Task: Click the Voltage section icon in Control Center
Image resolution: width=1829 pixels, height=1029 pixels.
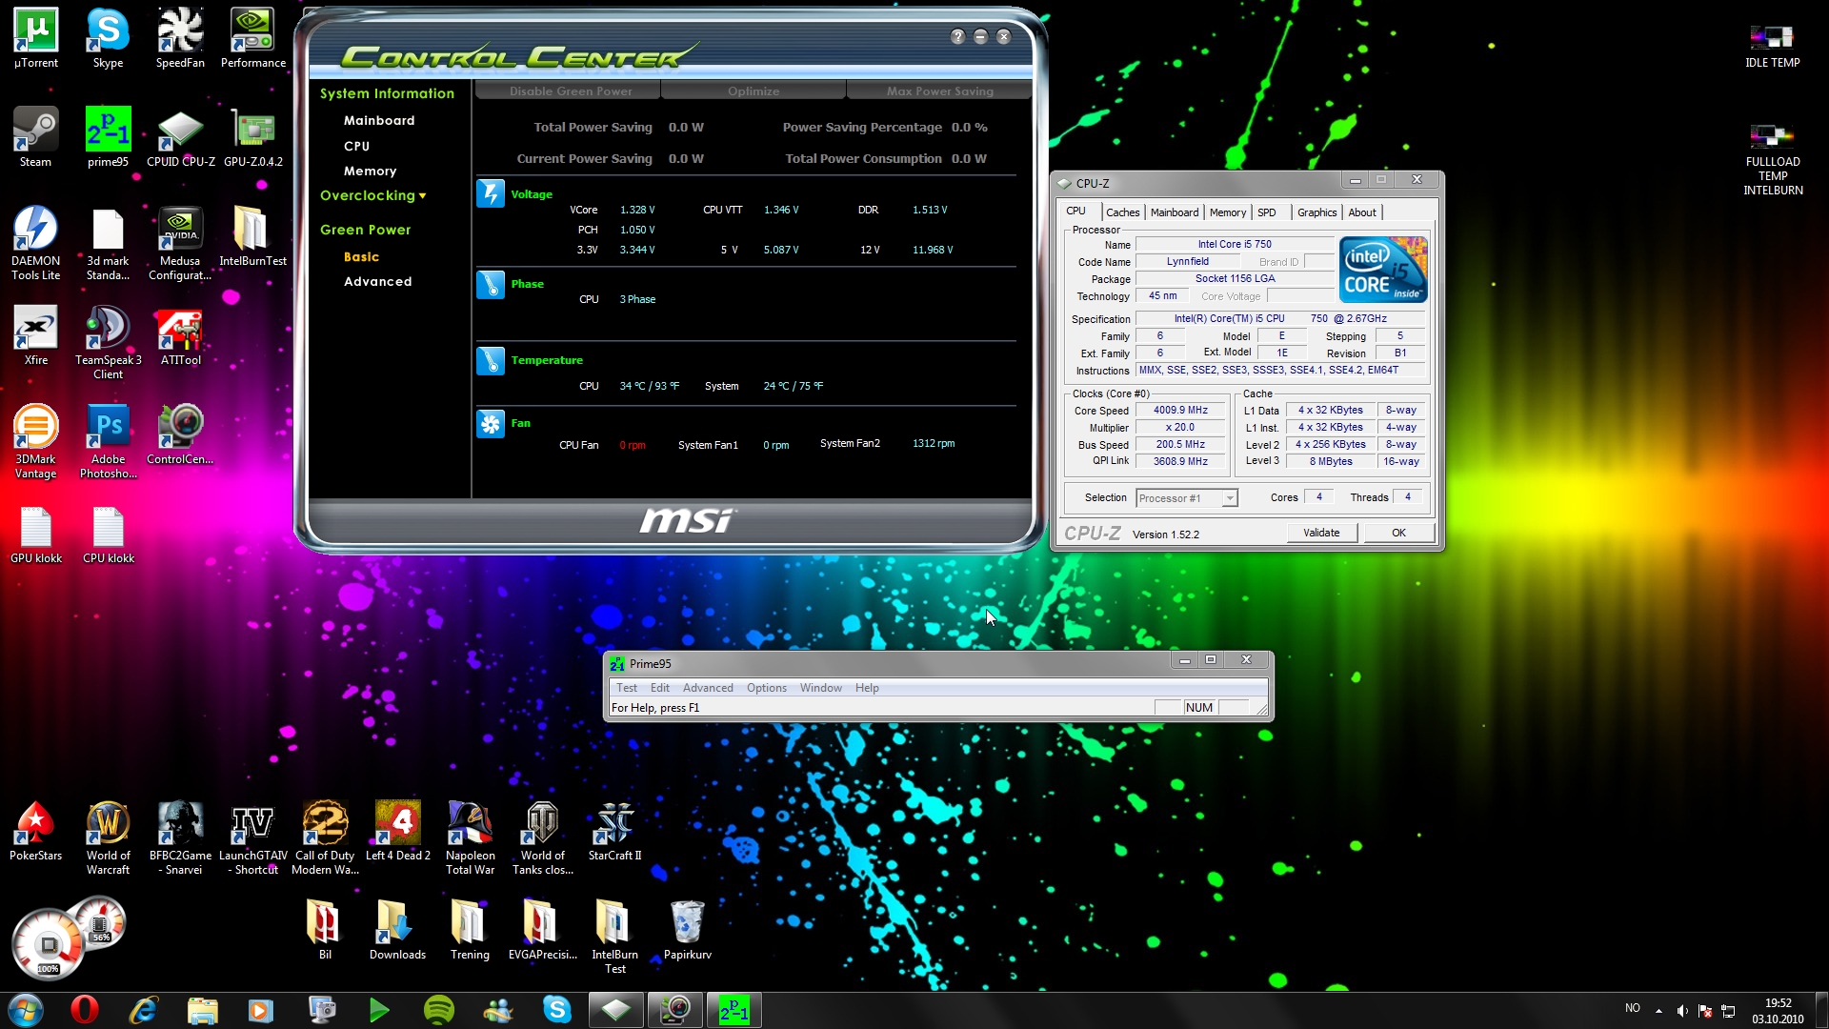Action: 491,193
